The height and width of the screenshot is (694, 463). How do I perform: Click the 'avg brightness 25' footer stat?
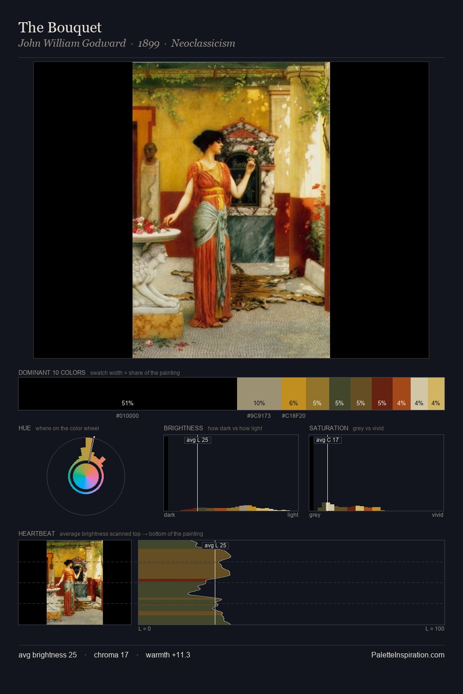48,655
